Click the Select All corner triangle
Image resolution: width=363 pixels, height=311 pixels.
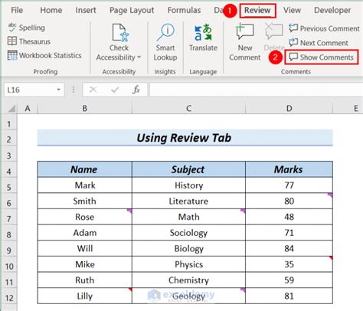11,108
